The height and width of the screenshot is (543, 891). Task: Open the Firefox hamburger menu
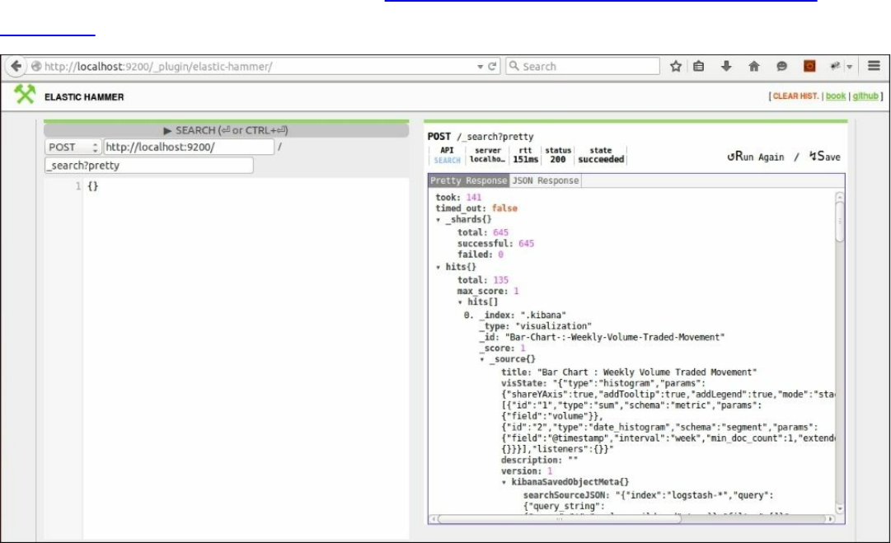coord(874,67)
